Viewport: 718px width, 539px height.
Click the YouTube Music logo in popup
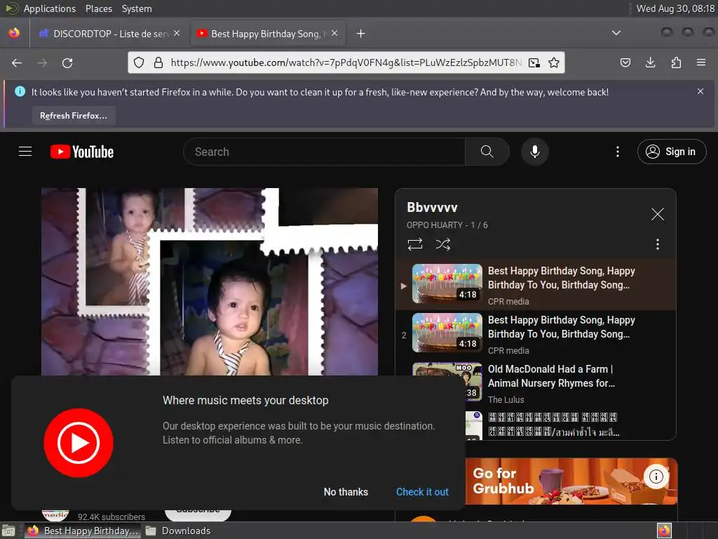[79, 443]
